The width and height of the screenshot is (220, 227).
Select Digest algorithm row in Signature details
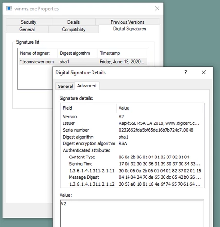pyautogui.click(x=132, y=137)
